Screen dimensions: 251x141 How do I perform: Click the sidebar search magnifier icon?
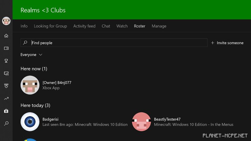(6, 123)
